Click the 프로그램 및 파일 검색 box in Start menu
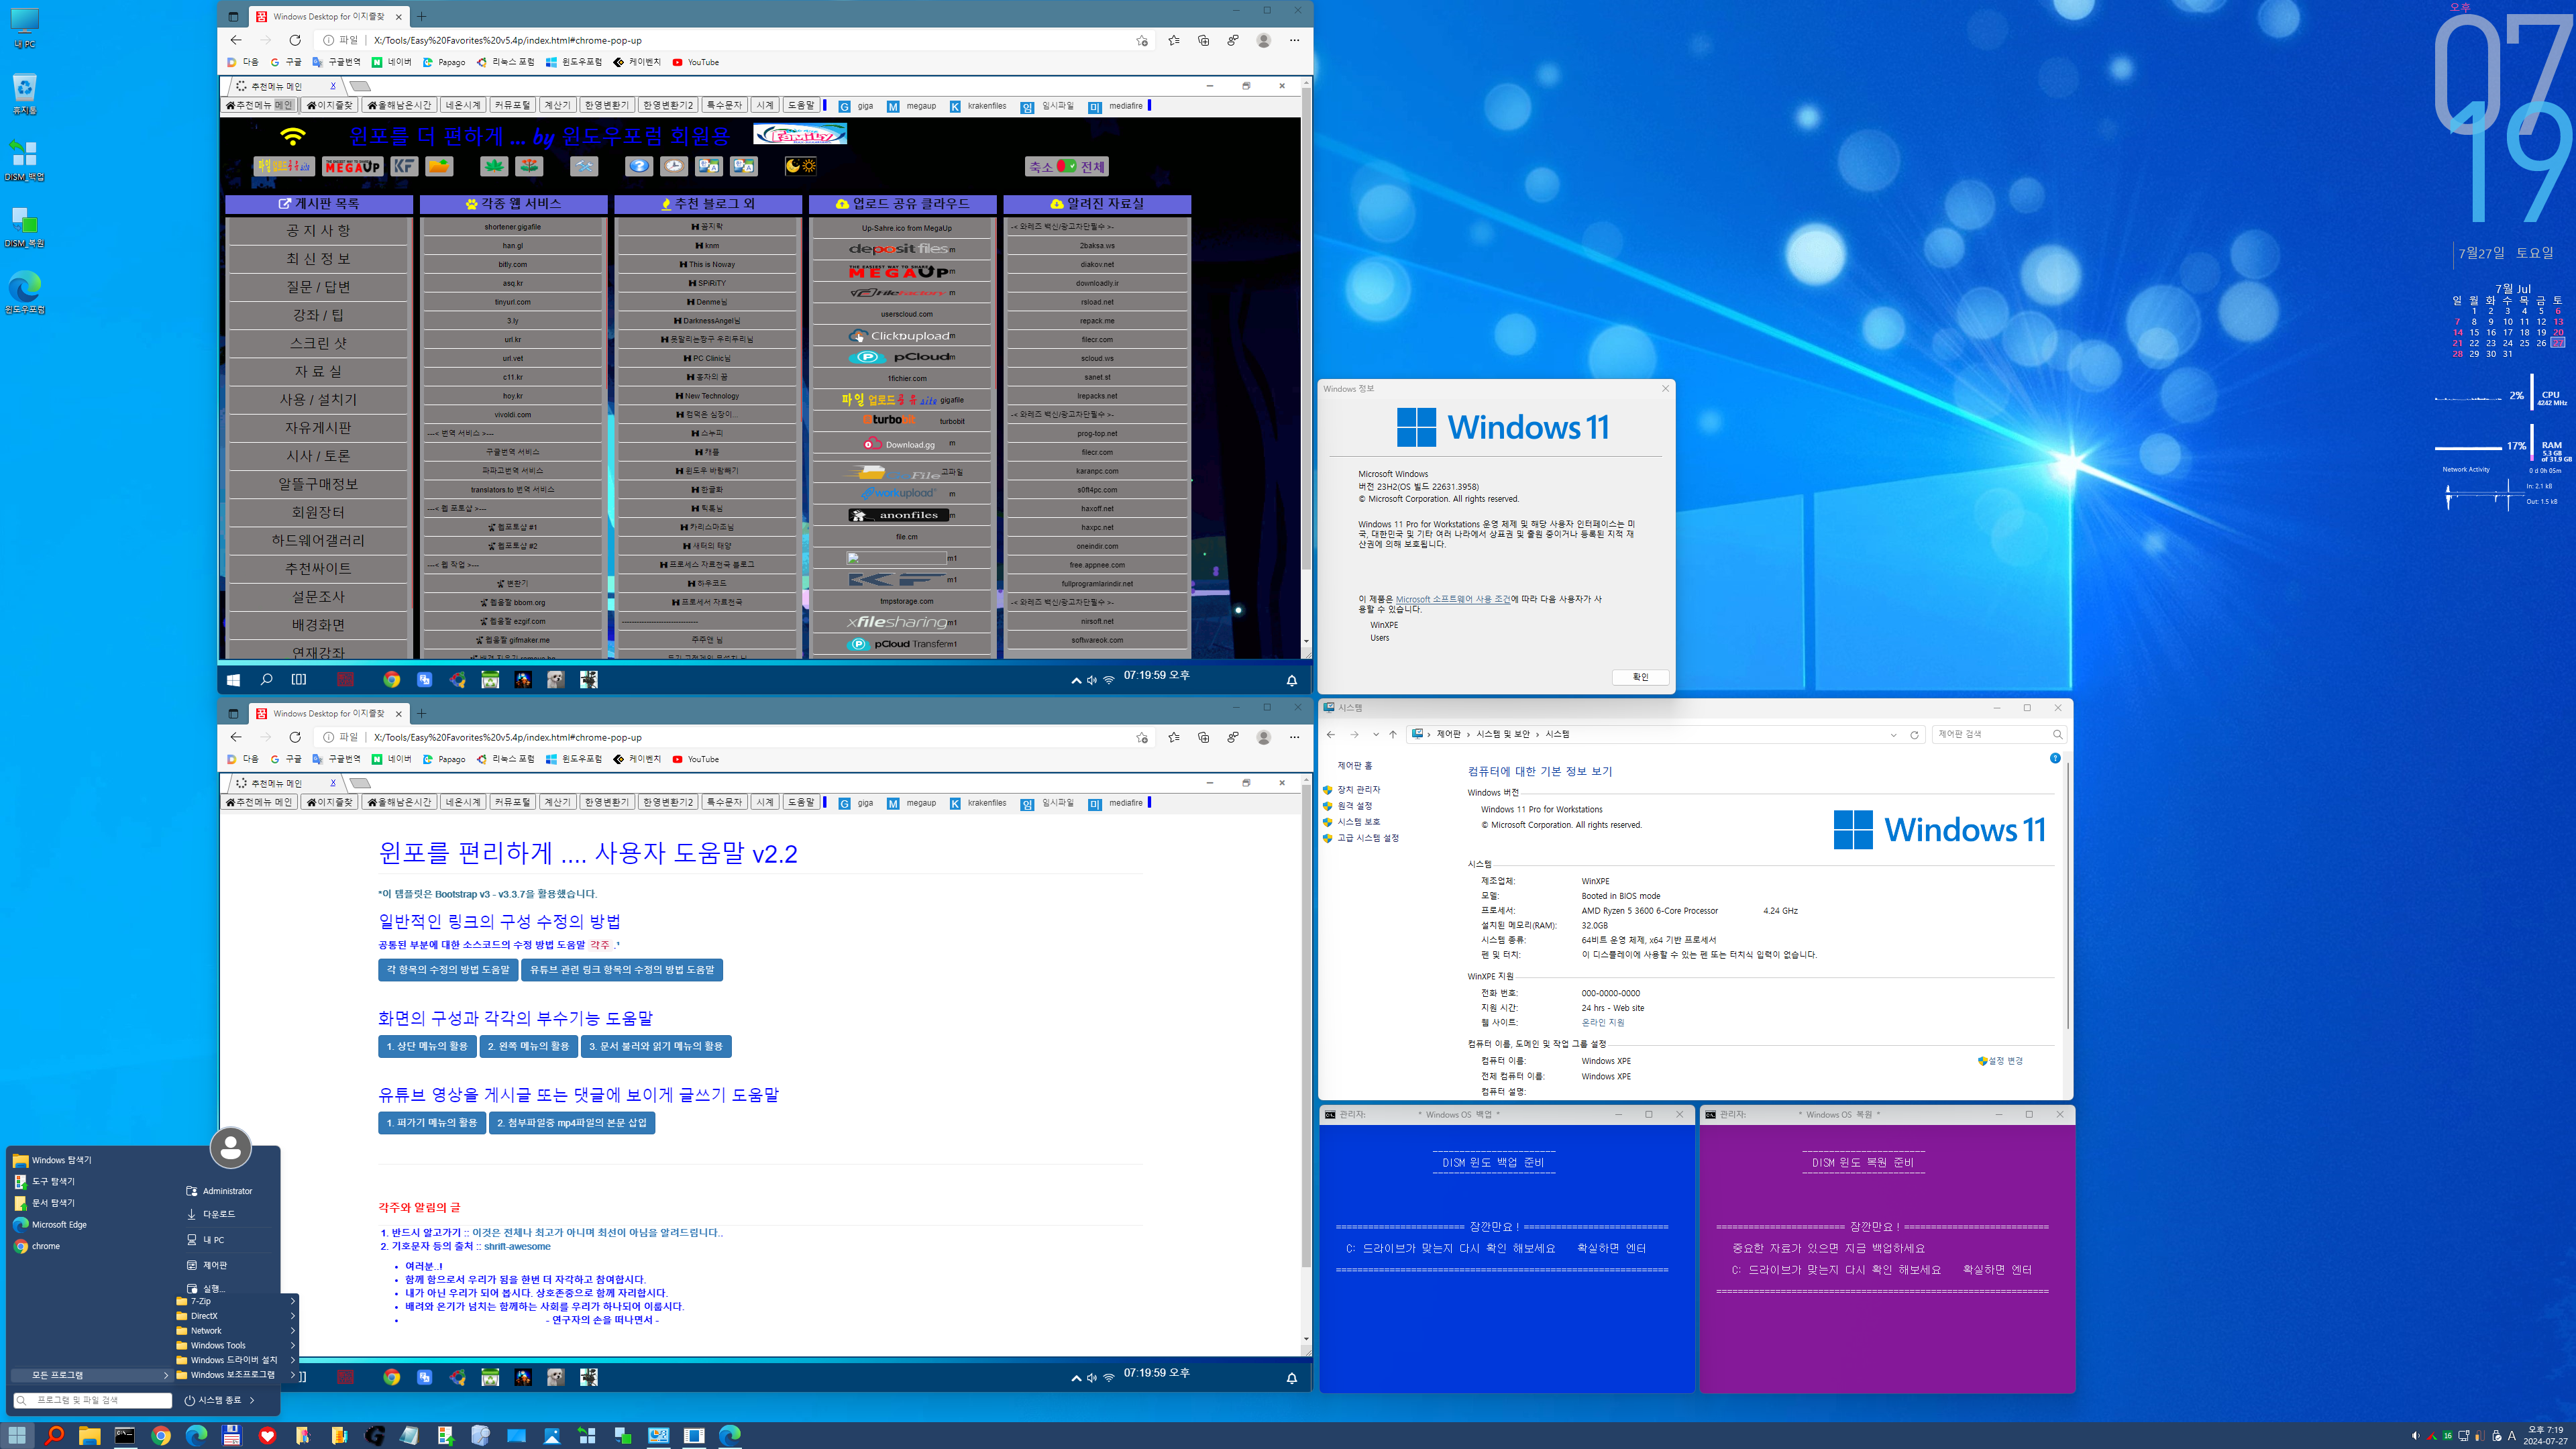Screen dimensions: 2576x1449 (92, 1400)
